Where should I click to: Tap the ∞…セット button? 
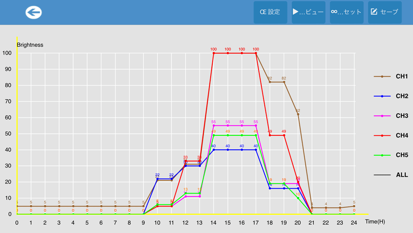coord(347,12)
